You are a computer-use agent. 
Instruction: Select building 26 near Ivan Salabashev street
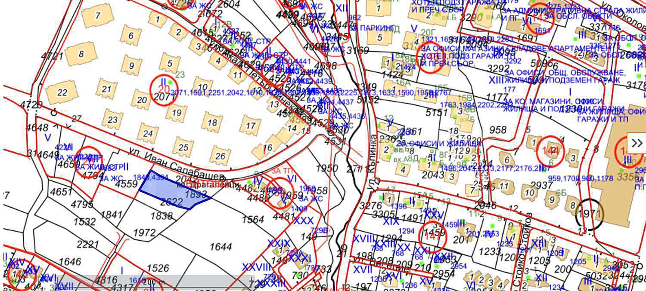[220, 156]
